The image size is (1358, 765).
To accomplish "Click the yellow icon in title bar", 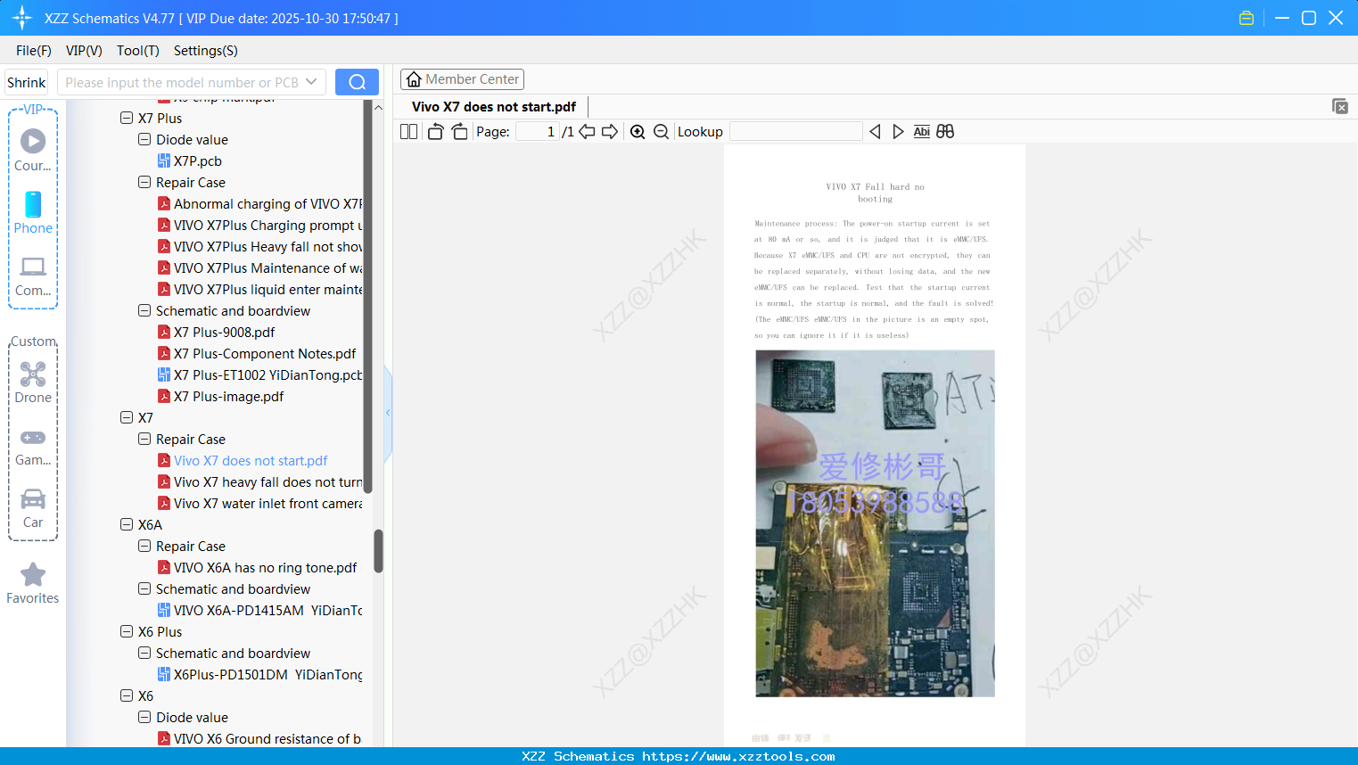I will coord(1247,18).
